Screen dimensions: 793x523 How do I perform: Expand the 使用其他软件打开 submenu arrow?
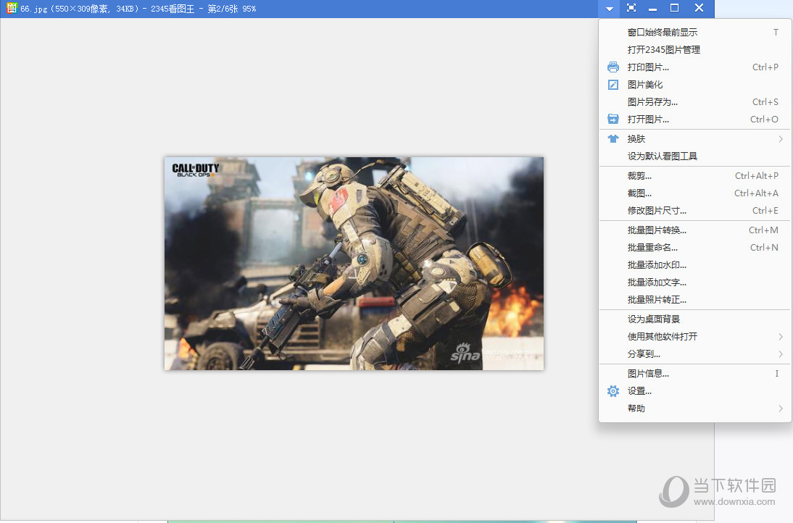pos(781,337)
